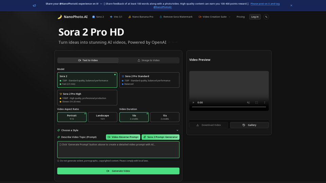Click the NanoPhoto.AI banana logo

pyautogui.click(x=60, y=17)
